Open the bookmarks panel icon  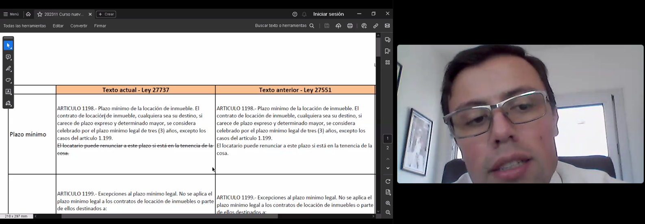tap(388, 51)
